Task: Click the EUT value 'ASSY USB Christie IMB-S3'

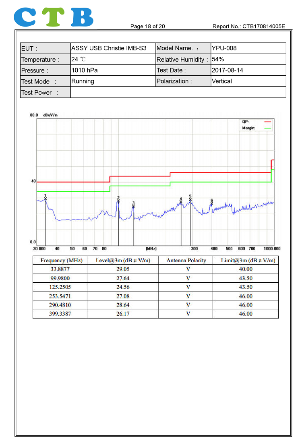Action: tap(109, 48)
